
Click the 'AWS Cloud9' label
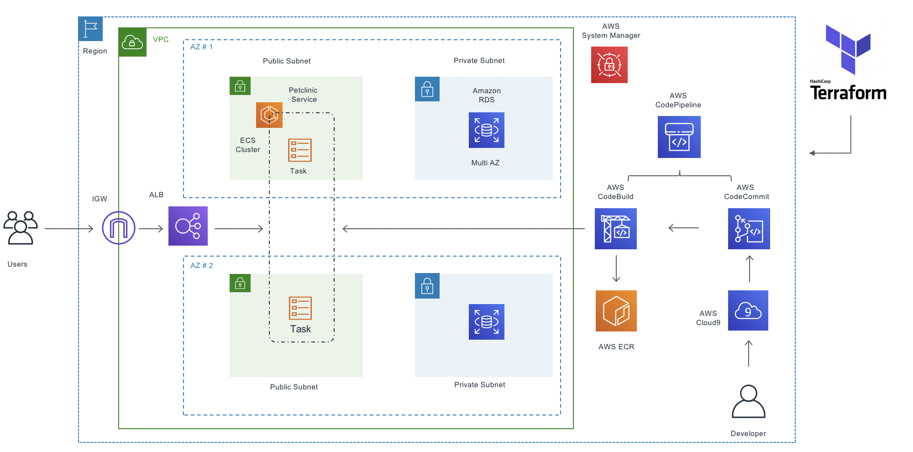(x=708, y=318)
